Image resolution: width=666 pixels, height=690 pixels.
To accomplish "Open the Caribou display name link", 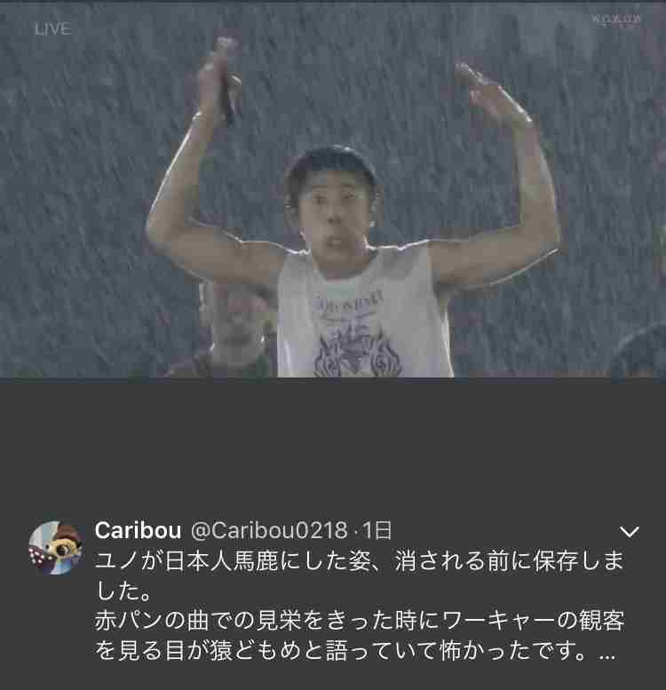I will click(x=138, y=530).
